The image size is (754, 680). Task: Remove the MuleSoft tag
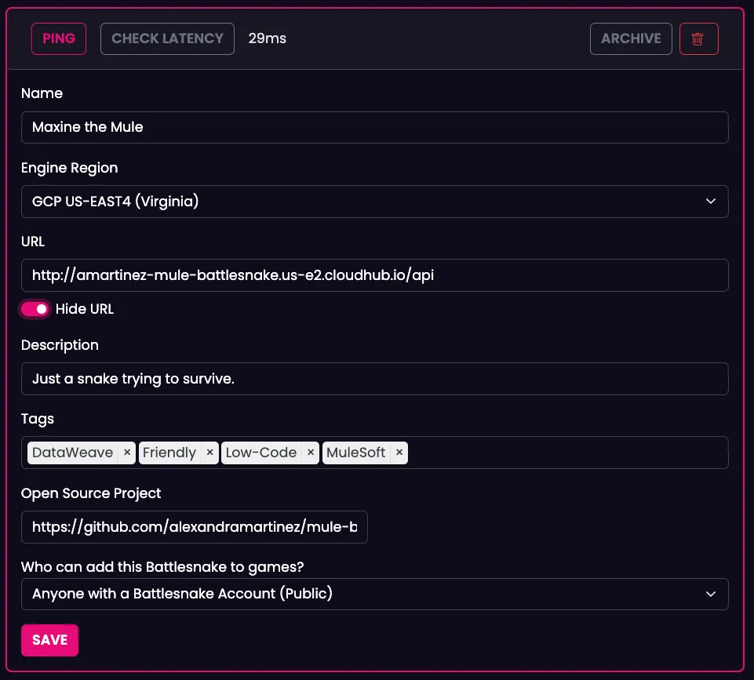(x=399, y=453)
